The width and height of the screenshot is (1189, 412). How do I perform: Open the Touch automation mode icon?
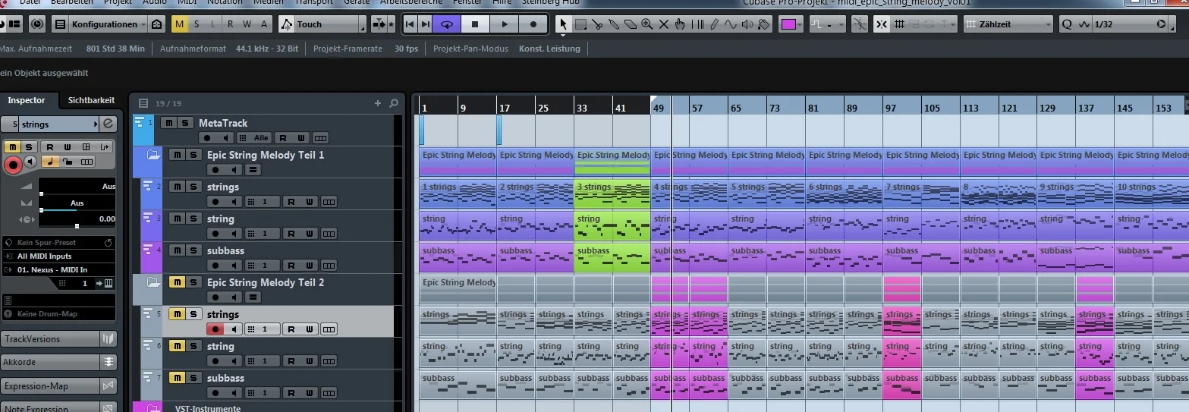click(287, 24)
